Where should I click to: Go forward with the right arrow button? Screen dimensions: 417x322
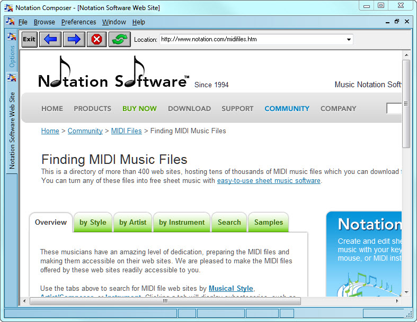[74, 39]
